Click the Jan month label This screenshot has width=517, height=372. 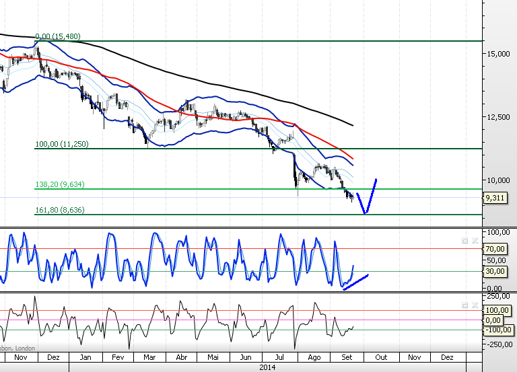pos(85,357)
